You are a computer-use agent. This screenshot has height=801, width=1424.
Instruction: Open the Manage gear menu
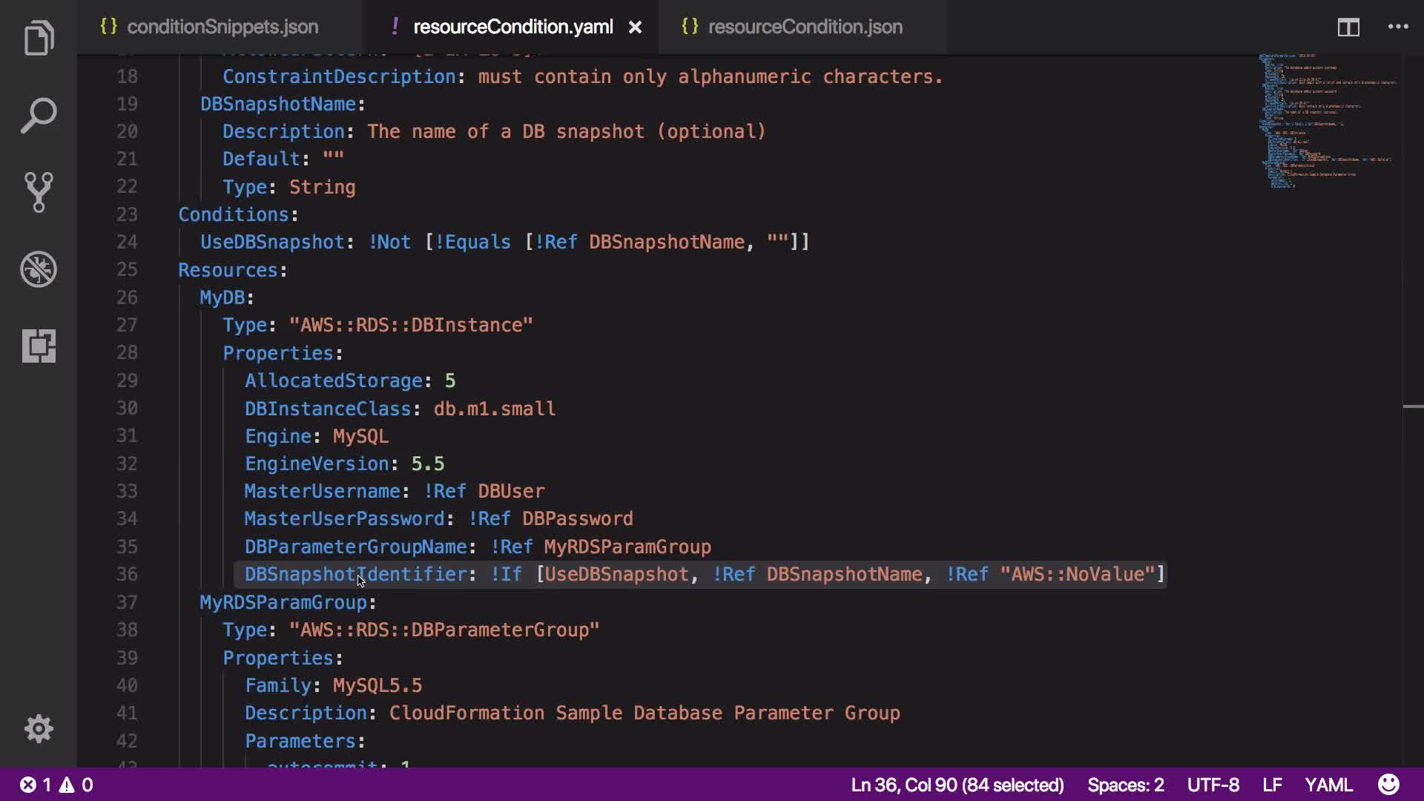click(39, 729)
